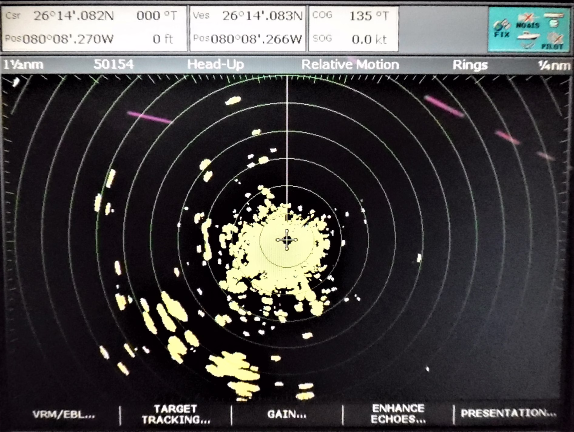Toggle the Rings display setting
This screenshot has width=574, height=432.
pos(470,65)
